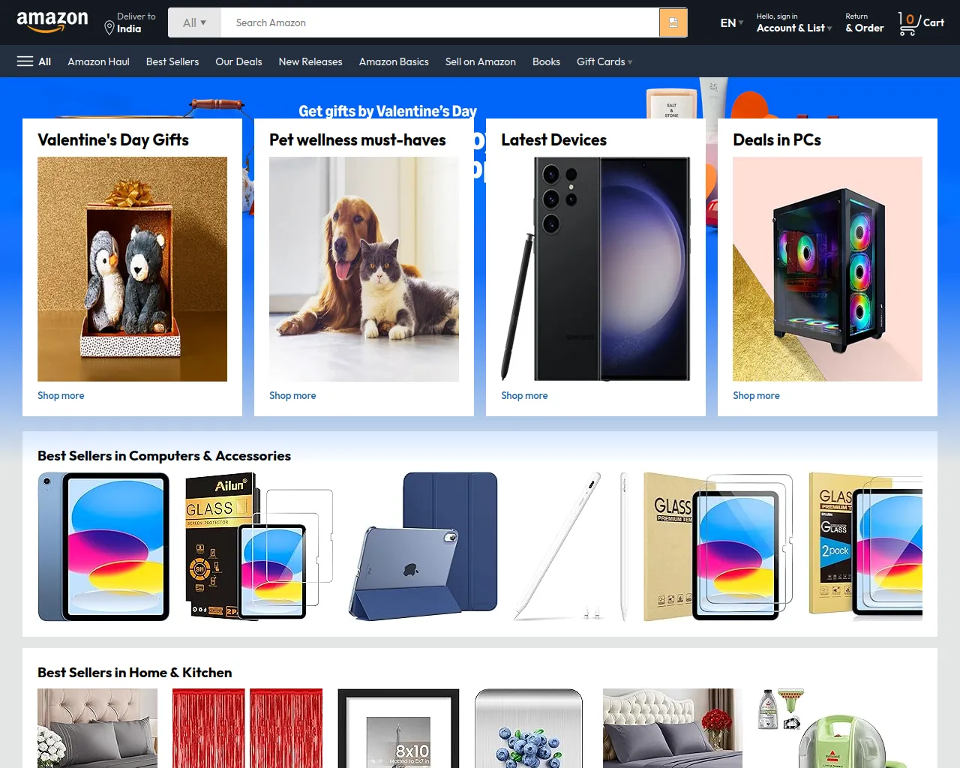Select the Ailun glass screen protector product
Screen dimensions: 960x768
[259, 547]
